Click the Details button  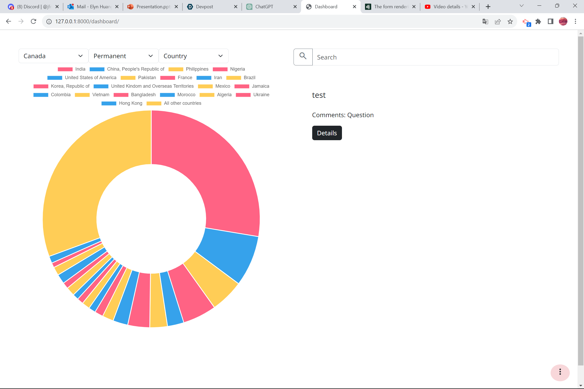tap(327, 133)
